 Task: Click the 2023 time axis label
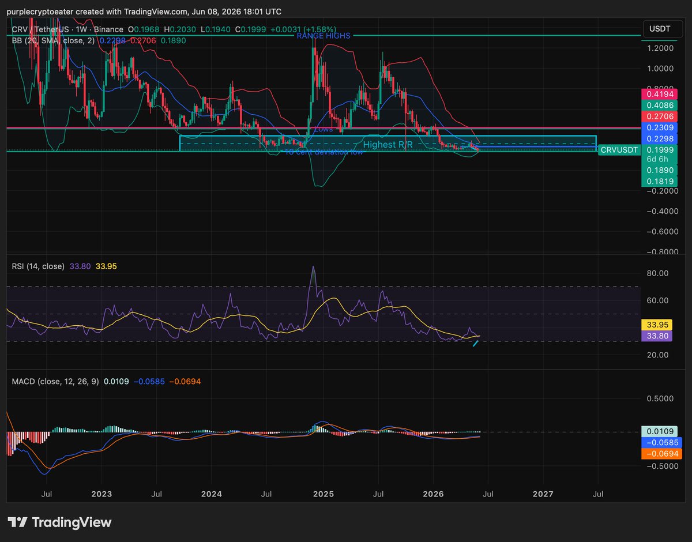pos(101,494)
